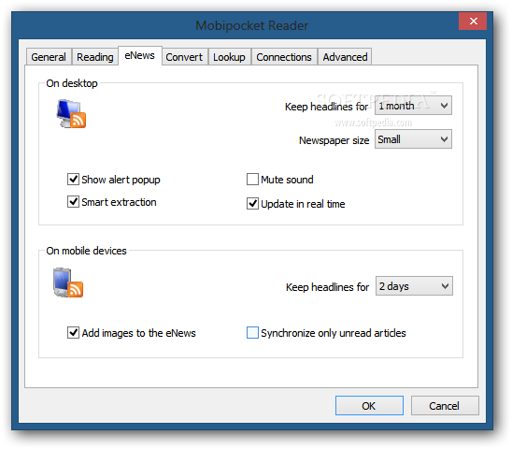Click the On mobile devices group label
Screen dimensions: 512x449
86,251
